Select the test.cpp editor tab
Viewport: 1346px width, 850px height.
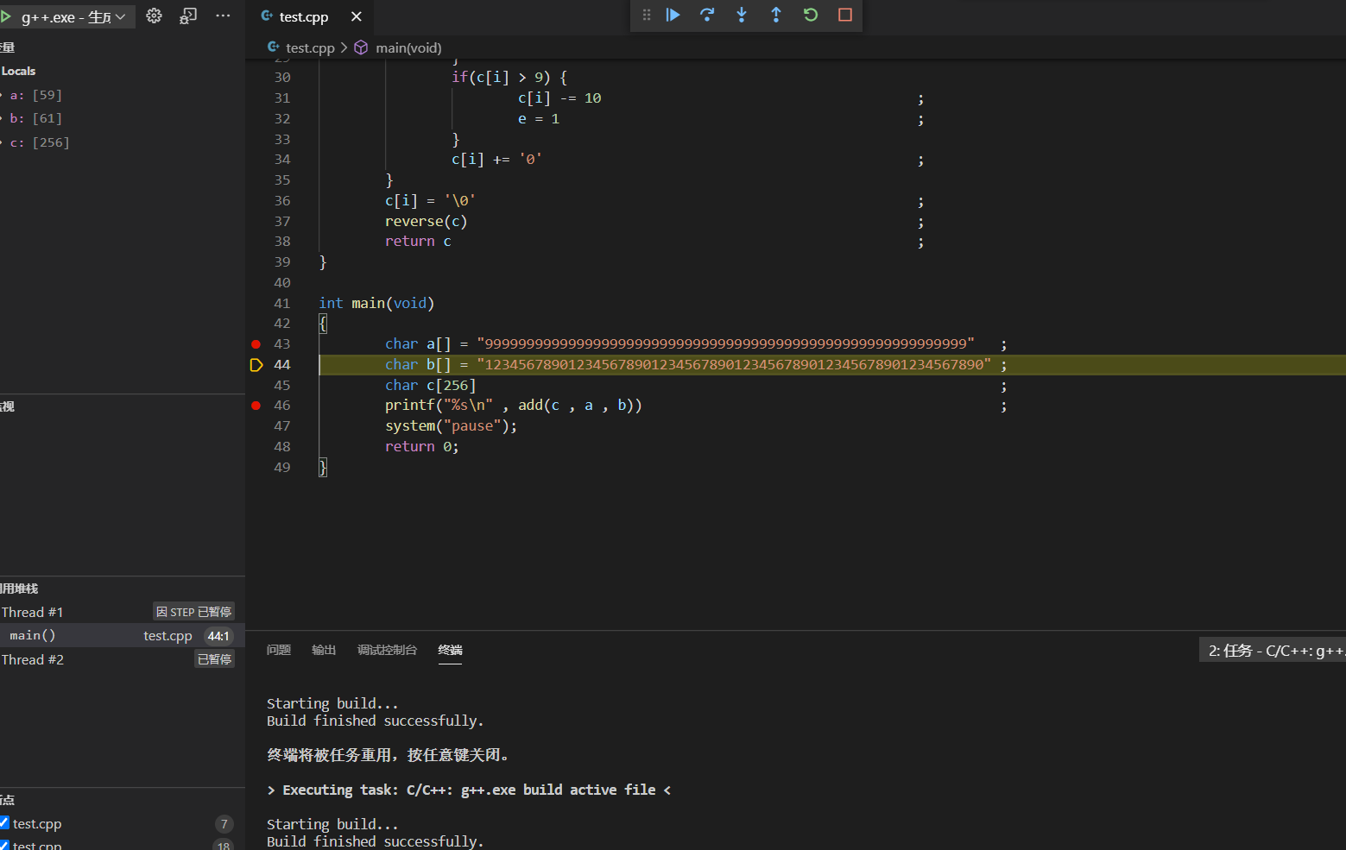tap(304, 16)
